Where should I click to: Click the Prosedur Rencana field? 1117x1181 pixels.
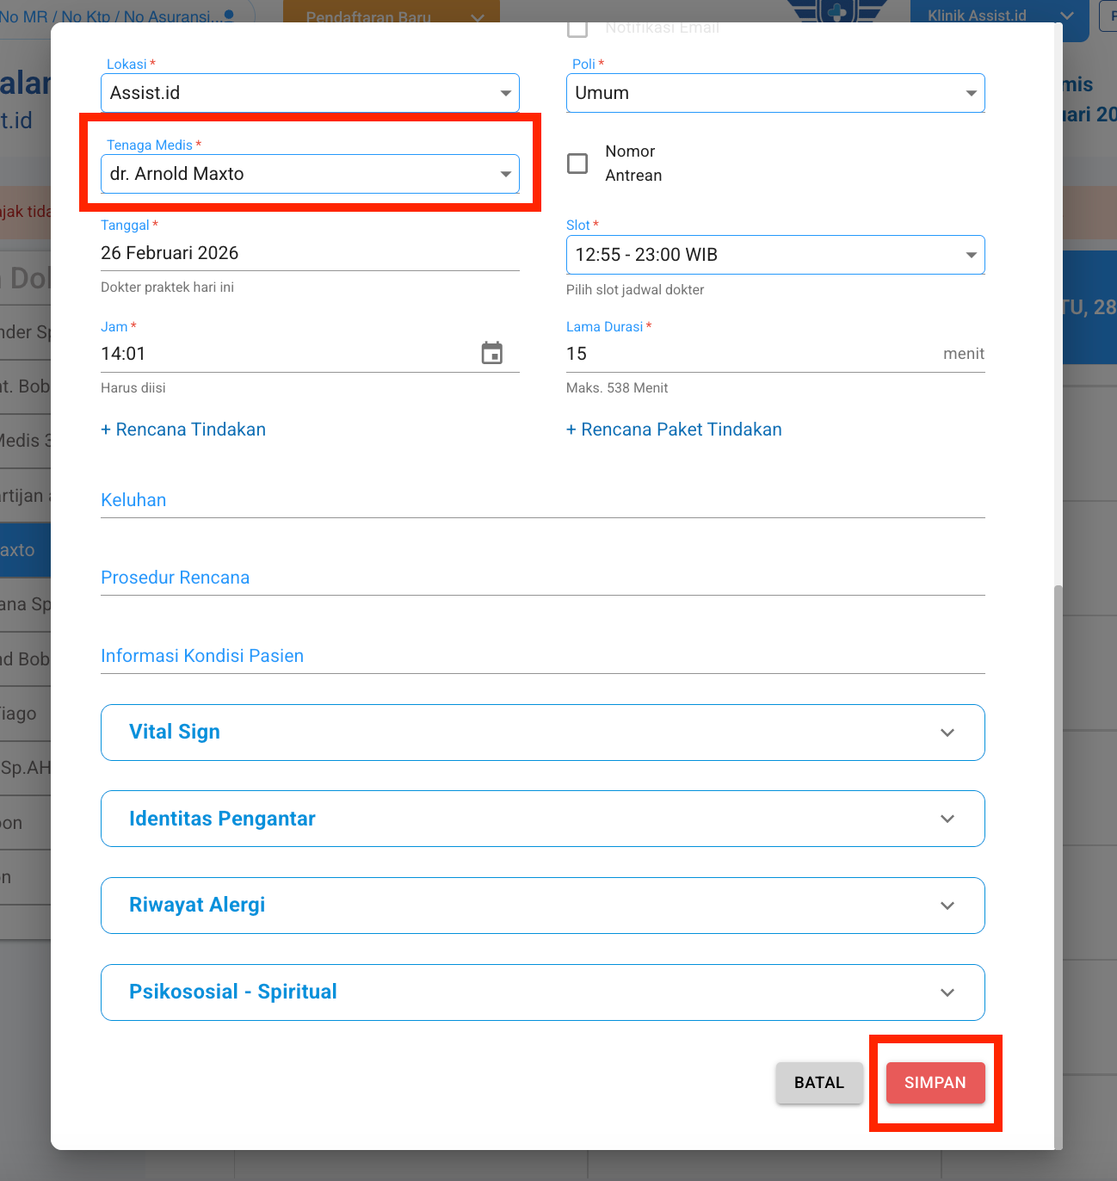pos(542,578)
